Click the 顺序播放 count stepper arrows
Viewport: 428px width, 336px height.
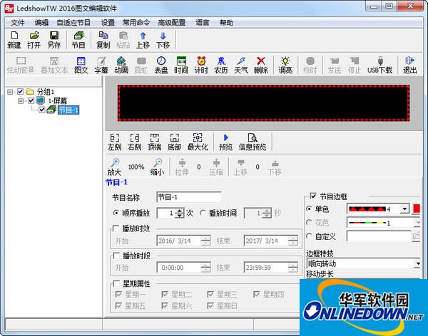(x=179, y=213)
